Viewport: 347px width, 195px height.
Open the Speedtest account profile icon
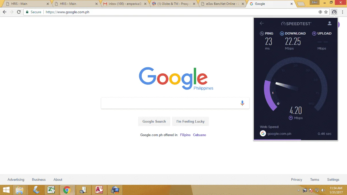click(329, 23)
